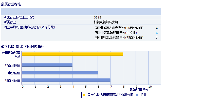Click the 所属行业标准工业代码 label
Viewport: 202px width, 101px height.
19,17
